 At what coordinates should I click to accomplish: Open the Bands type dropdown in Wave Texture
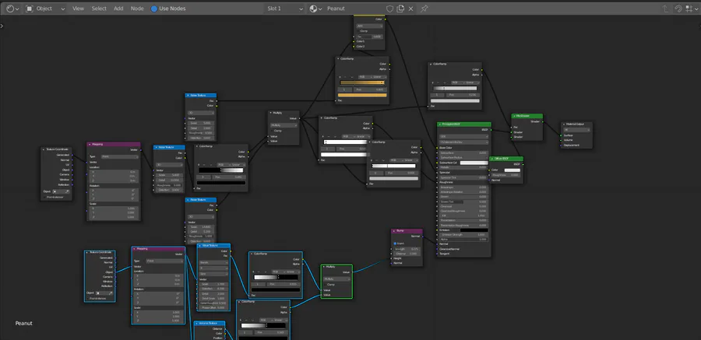[213, 262]
